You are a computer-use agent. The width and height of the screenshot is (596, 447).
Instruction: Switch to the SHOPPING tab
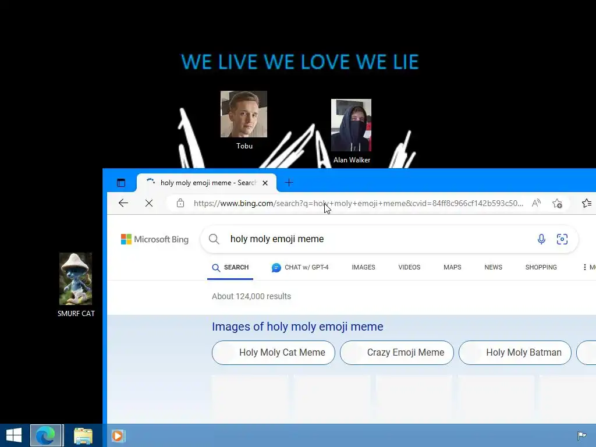[541, 268]
